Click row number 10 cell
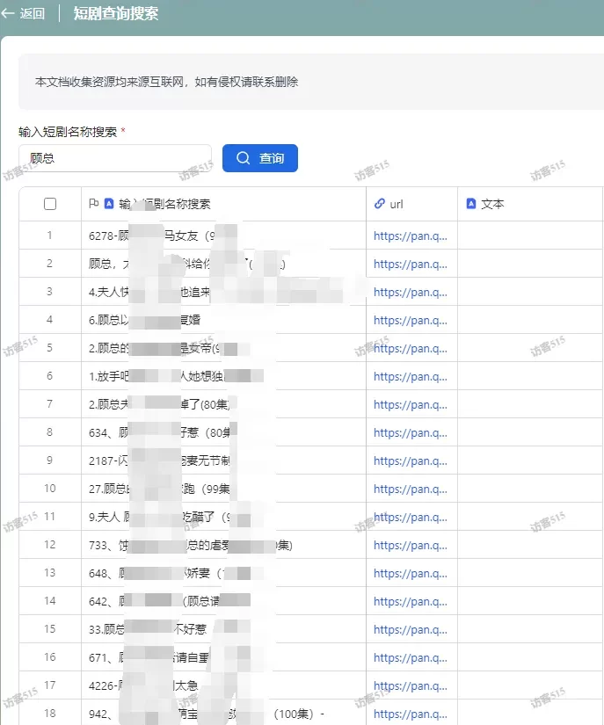The height and width of the screenshot is (725, 604). point(50,489)
